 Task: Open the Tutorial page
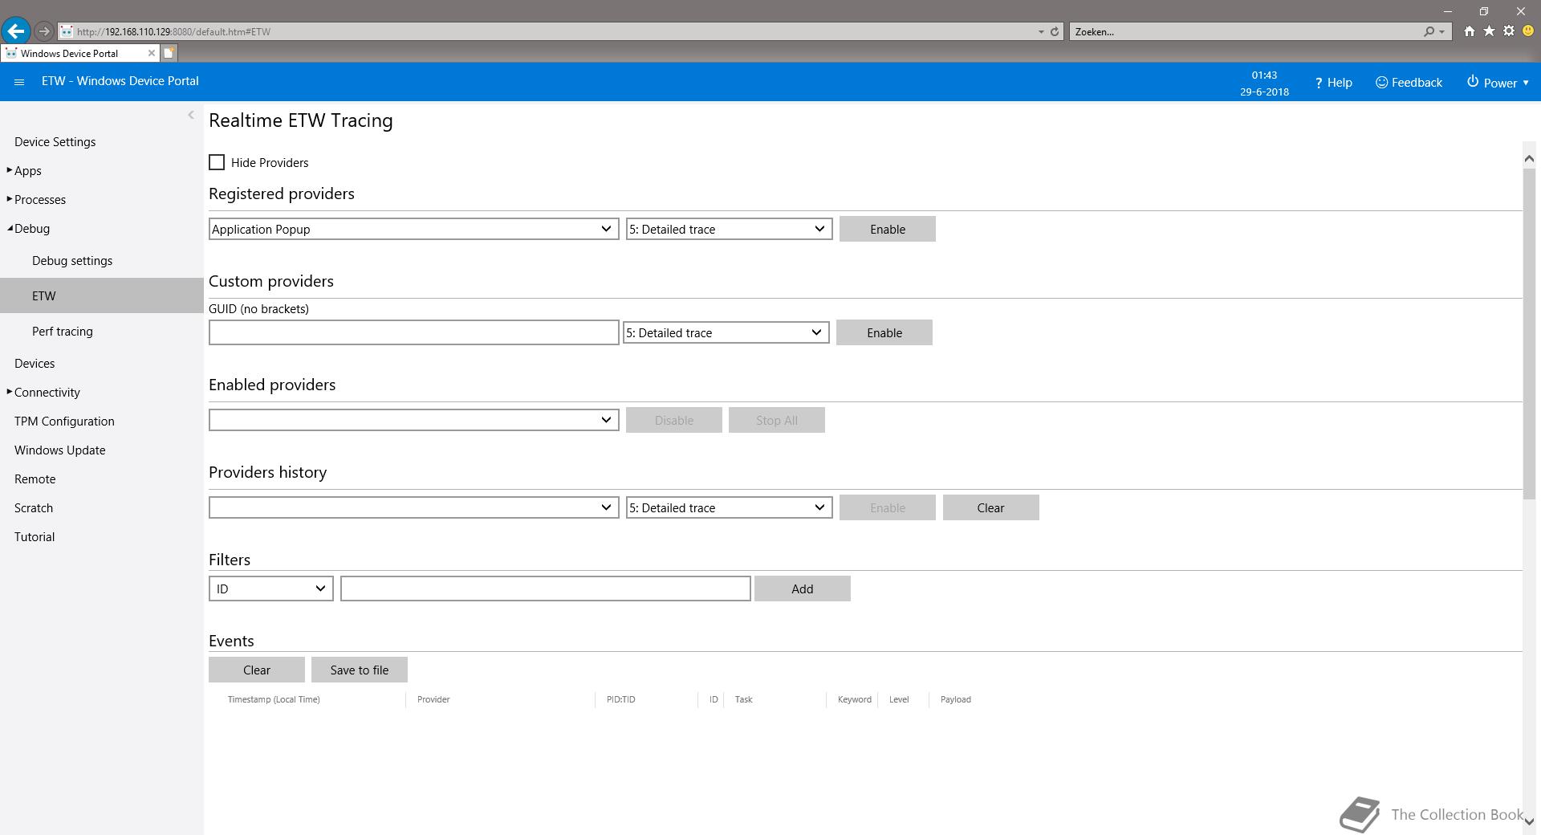[x=35, y=536]
